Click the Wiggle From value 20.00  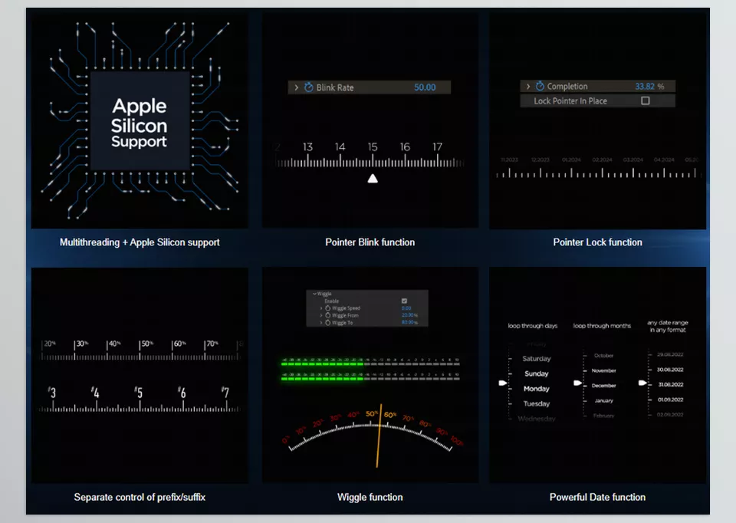[407, 315]
